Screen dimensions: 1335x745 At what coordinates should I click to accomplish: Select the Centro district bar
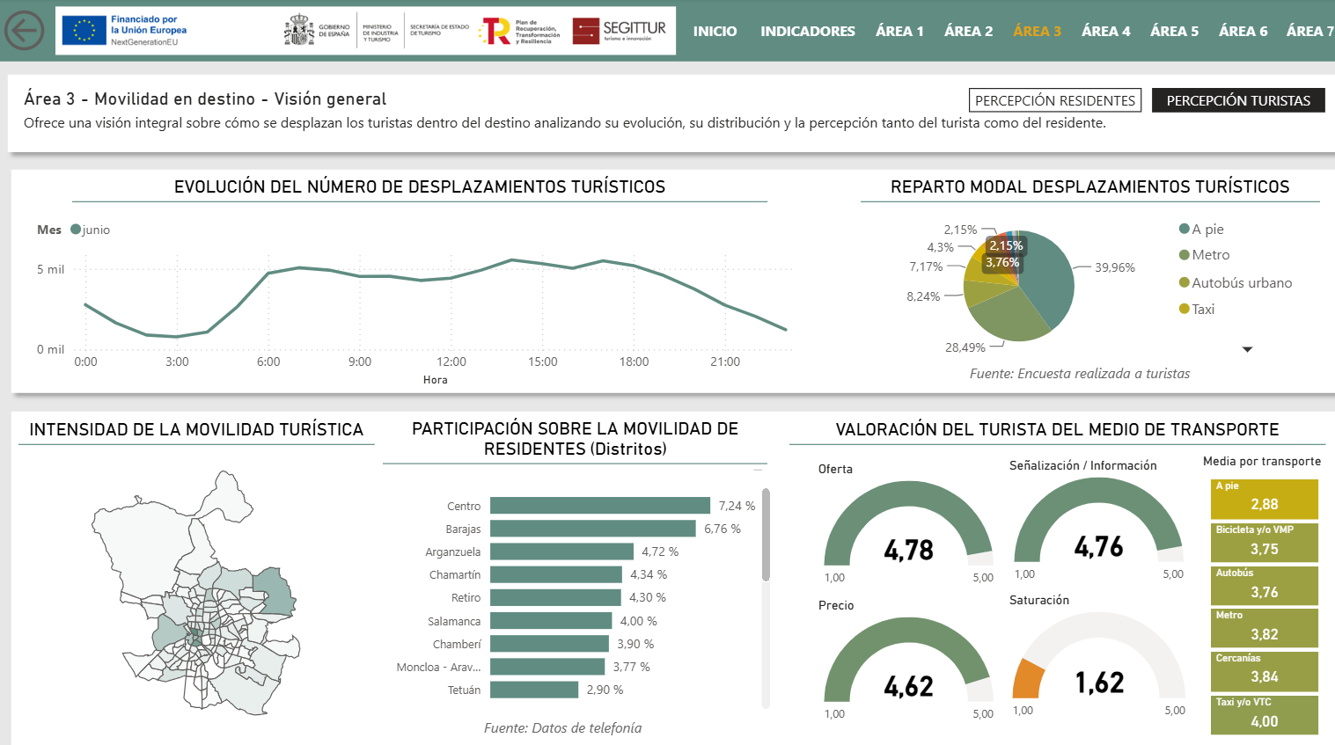(600, 506)
